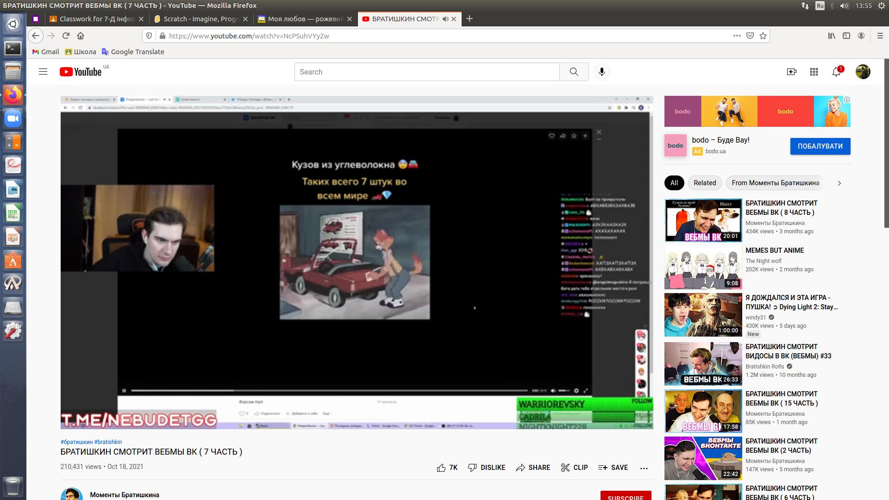The image size is (889, 500).
Task: Click the Clip scissors icon
Action: click(x=565, y=468)
